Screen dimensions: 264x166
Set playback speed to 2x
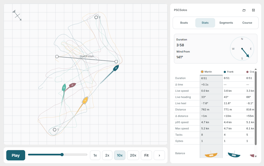point(107,155)
